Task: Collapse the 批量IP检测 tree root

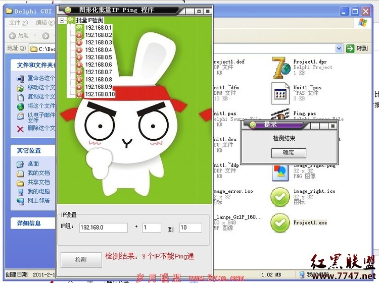Action: point(62,21)
